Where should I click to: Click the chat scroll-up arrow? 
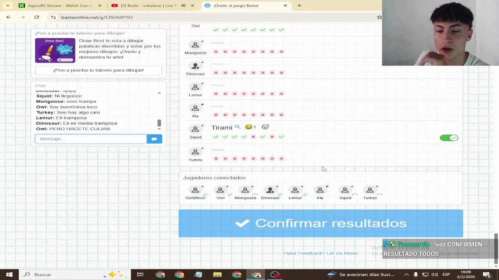click(159, 93)
